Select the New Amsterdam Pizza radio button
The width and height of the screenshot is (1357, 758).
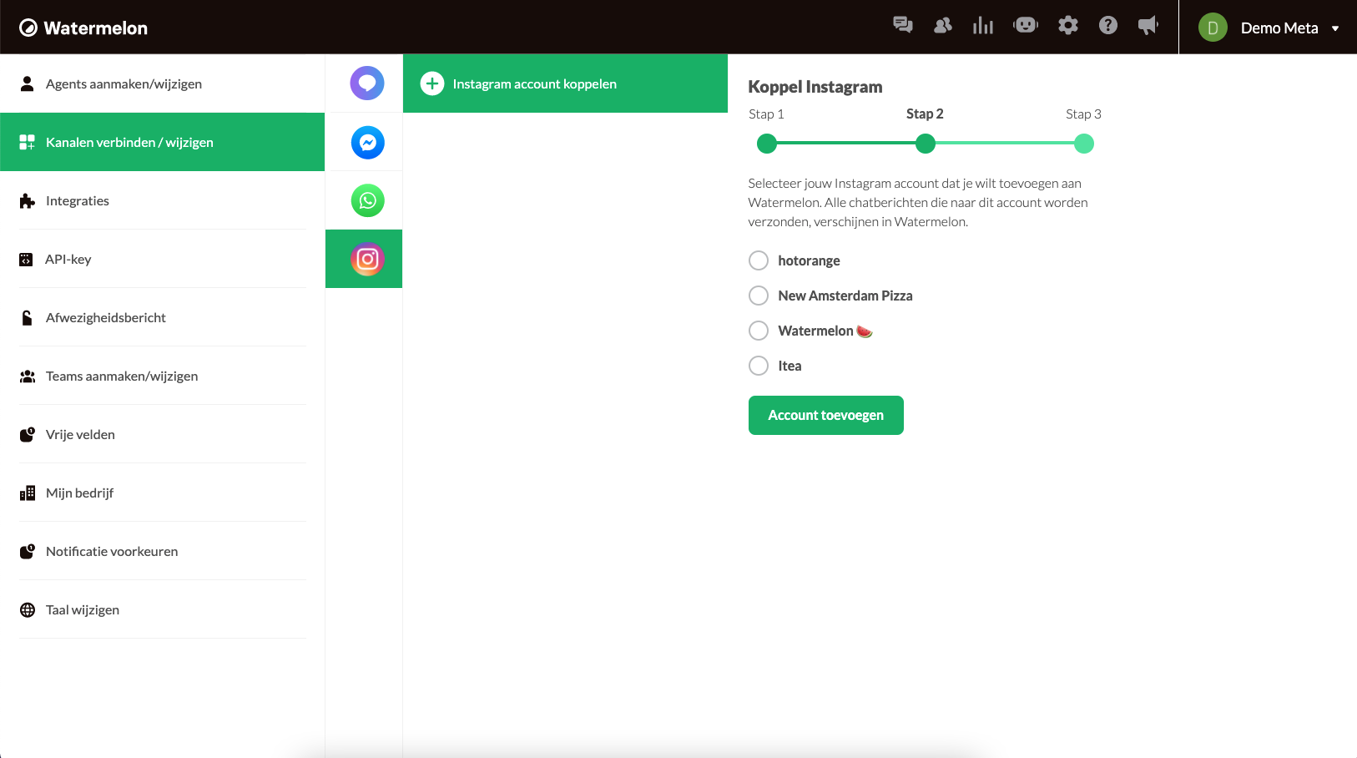(759, 296)
